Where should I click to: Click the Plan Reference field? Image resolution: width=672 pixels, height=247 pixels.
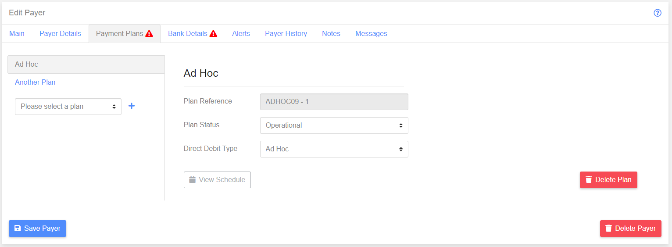click(334, 101)
